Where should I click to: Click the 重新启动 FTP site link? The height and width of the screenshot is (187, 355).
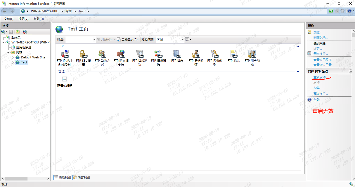(x=319, y=77)
